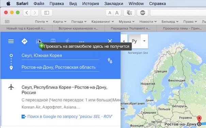Click the AdBlock Plus ABP icon
The height and width of the screenshot is (128, 206).
[x=143, y=13]
